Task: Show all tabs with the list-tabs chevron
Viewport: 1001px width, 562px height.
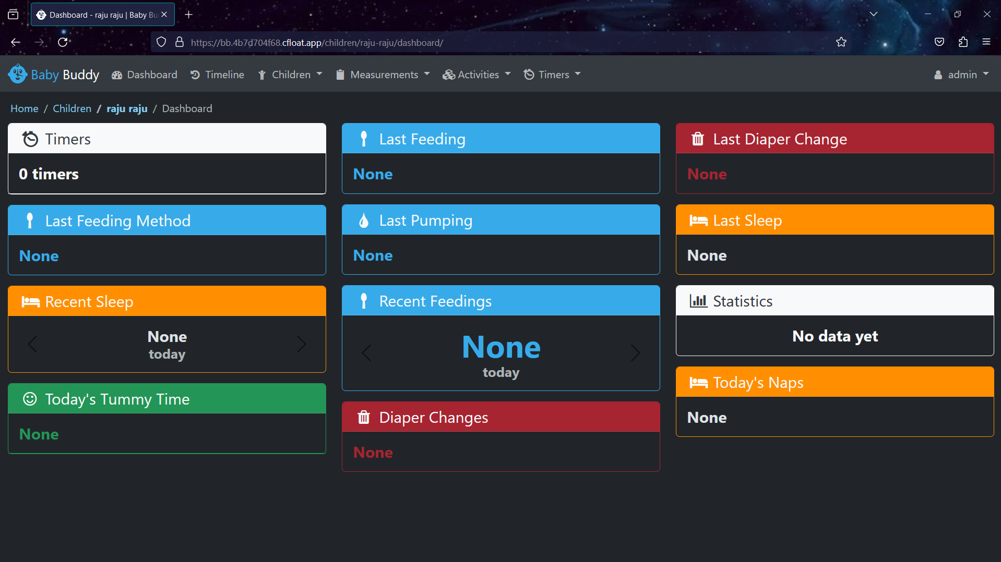Action: coord(873,14)
